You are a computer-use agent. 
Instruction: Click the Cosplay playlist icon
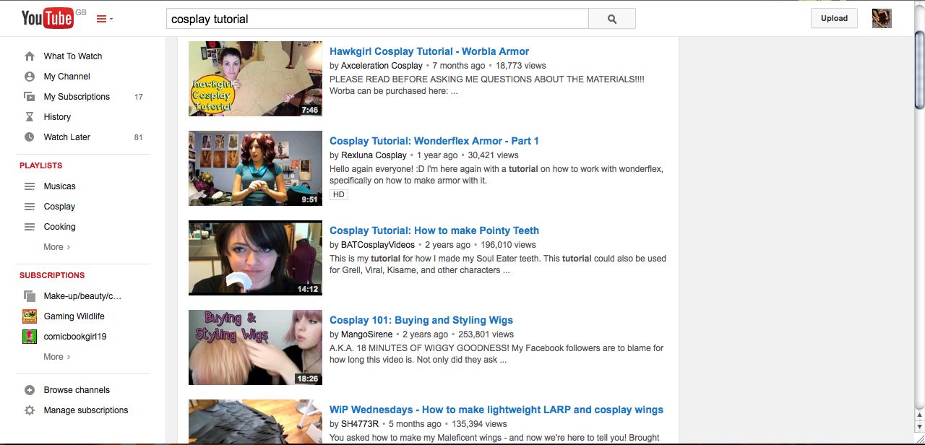[30, 207]
